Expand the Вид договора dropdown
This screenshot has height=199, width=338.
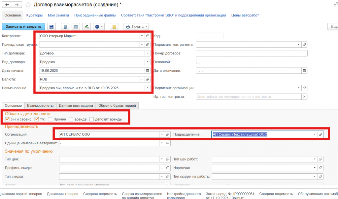147,62
